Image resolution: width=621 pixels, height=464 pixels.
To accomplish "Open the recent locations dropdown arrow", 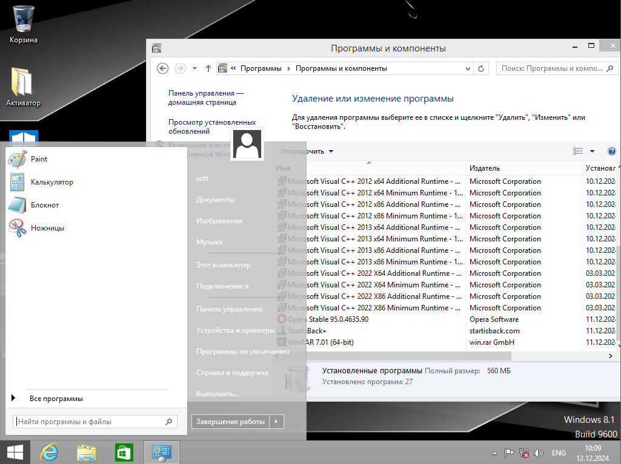I will [194, 68].
